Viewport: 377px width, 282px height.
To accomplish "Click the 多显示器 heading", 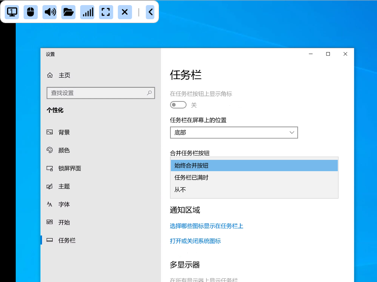I will pos(185,265).
